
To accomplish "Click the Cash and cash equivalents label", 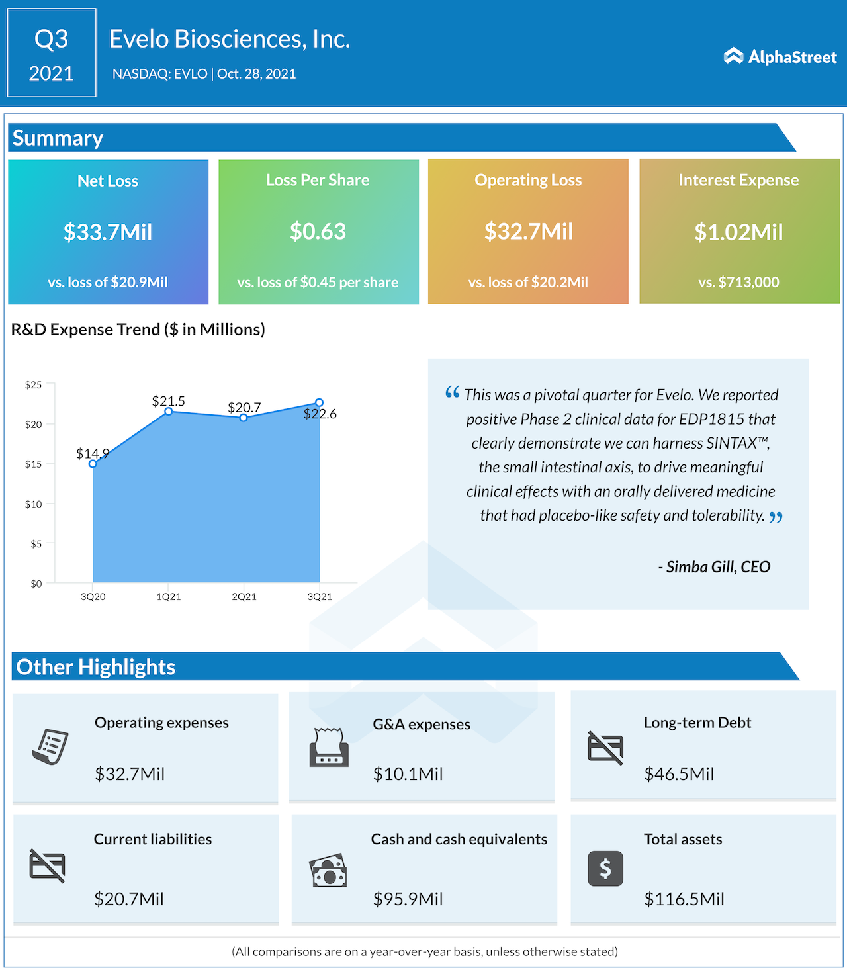I will [x=459, y=839].
